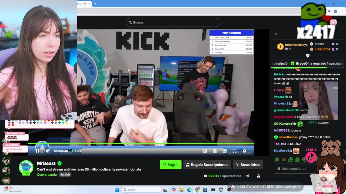Open the clip creation icon
The width and height of the screenshot is (346, 194).
pos(215,151)
